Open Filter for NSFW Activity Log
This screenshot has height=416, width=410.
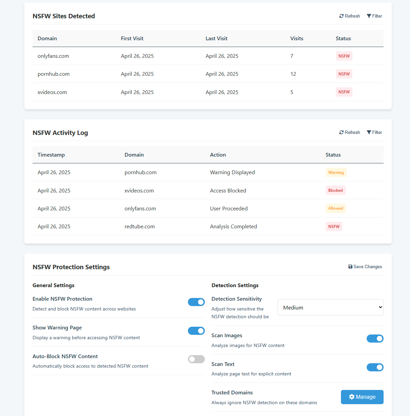[374, 132]
